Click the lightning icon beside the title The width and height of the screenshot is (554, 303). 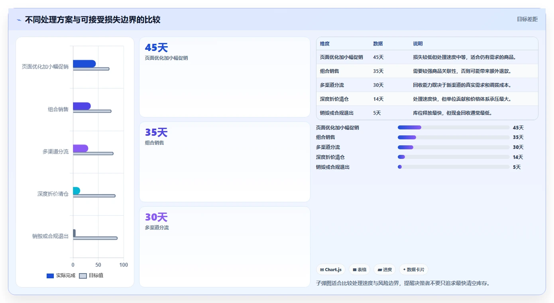[x=19, y=20]
